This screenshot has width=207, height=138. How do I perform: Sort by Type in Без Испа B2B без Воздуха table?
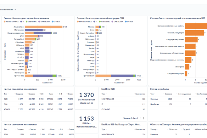tap(103, 129)
